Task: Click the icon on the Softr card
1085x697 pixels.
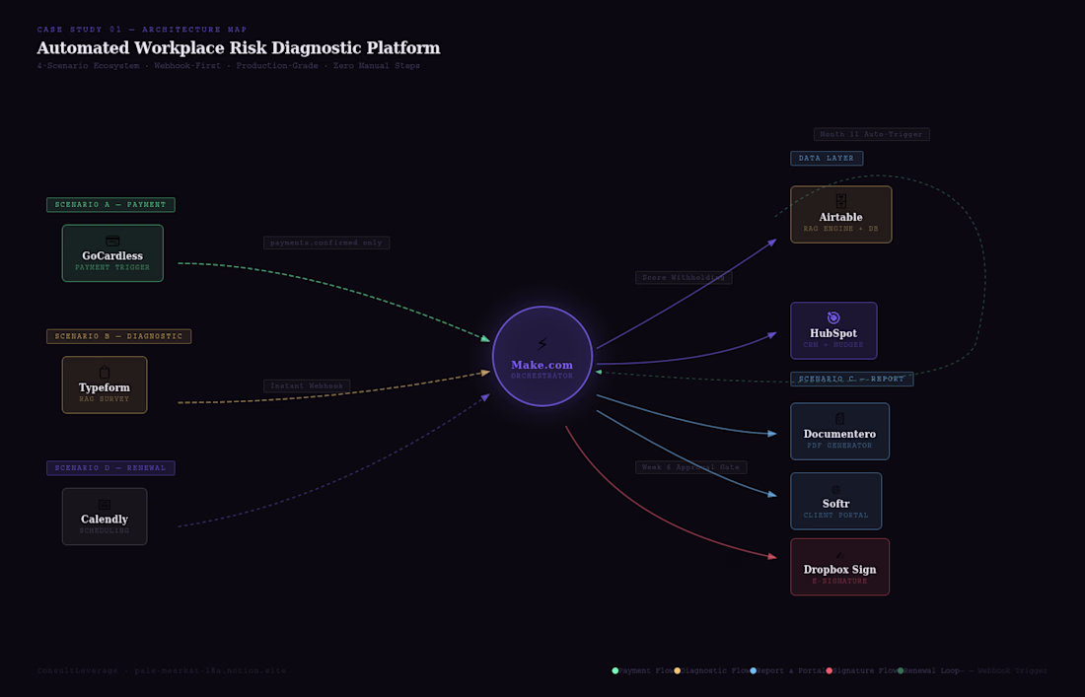Action: 835,489
